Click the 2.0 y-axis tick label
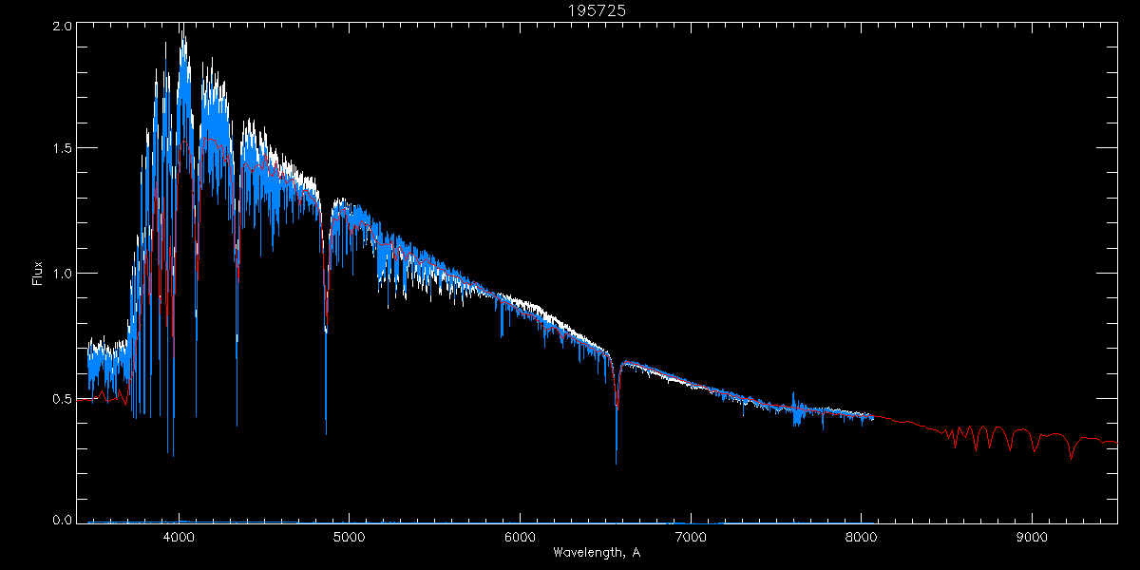The image size is (1140, 570). 61,27
